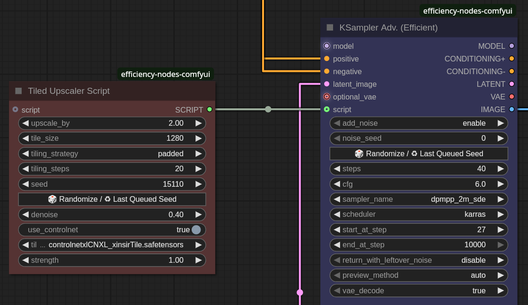Click the optional_vae input socket on KSampler

326,97
